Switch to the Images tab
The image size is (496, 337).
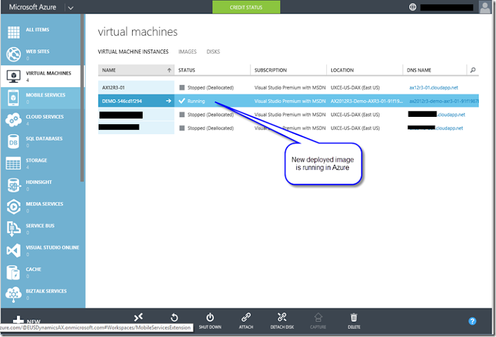pyautogui.click(x=187, y=52)
